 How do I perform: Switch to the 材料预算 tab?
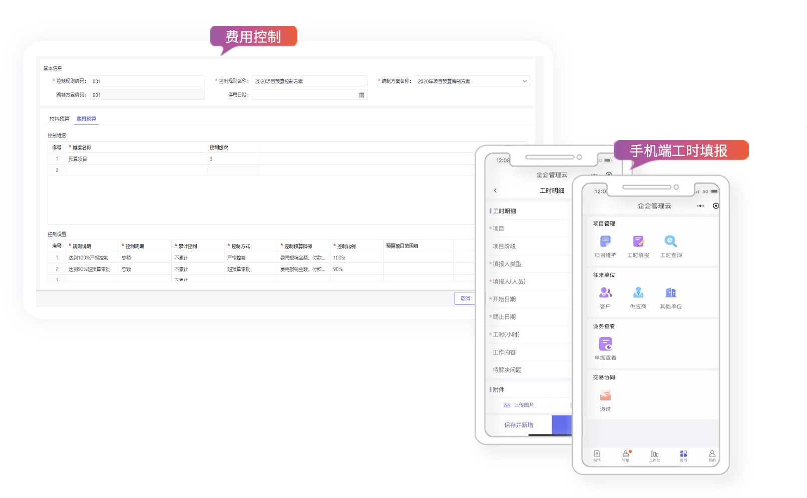pyautogui.click(x=59, y=119)
